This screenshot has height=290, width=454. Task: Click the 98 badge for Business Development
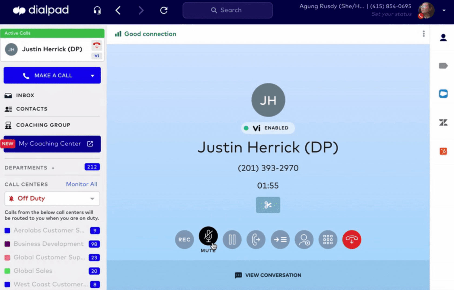point(94,244)
